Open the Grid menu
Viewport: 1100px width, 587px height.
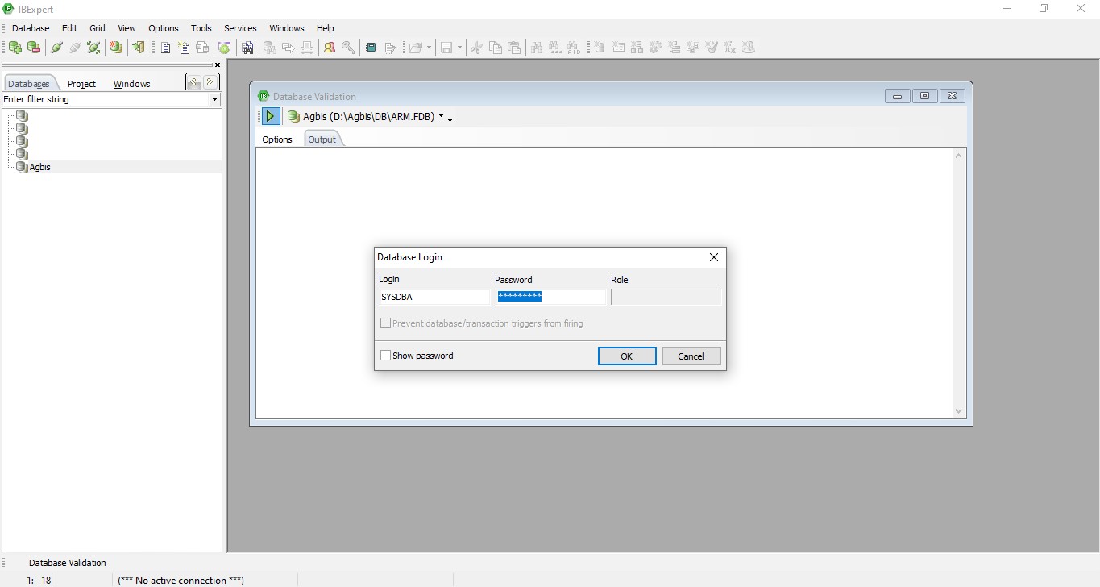point(98,28)
